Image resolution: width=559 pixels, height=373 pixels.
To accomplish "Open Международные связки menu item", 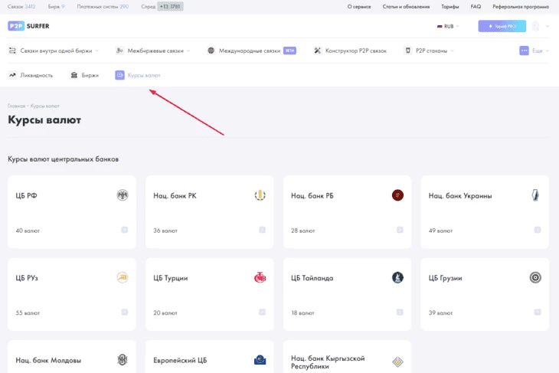I will (250, 51).
